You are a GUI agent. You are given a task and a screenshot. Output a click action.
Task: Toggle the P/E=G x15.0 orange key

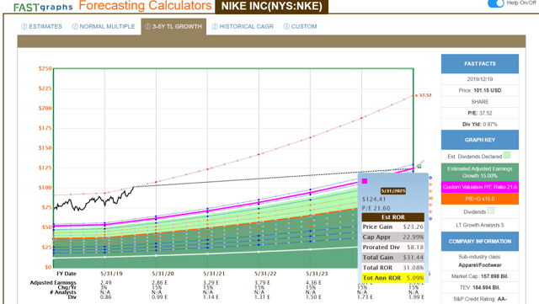pos(480,199)
